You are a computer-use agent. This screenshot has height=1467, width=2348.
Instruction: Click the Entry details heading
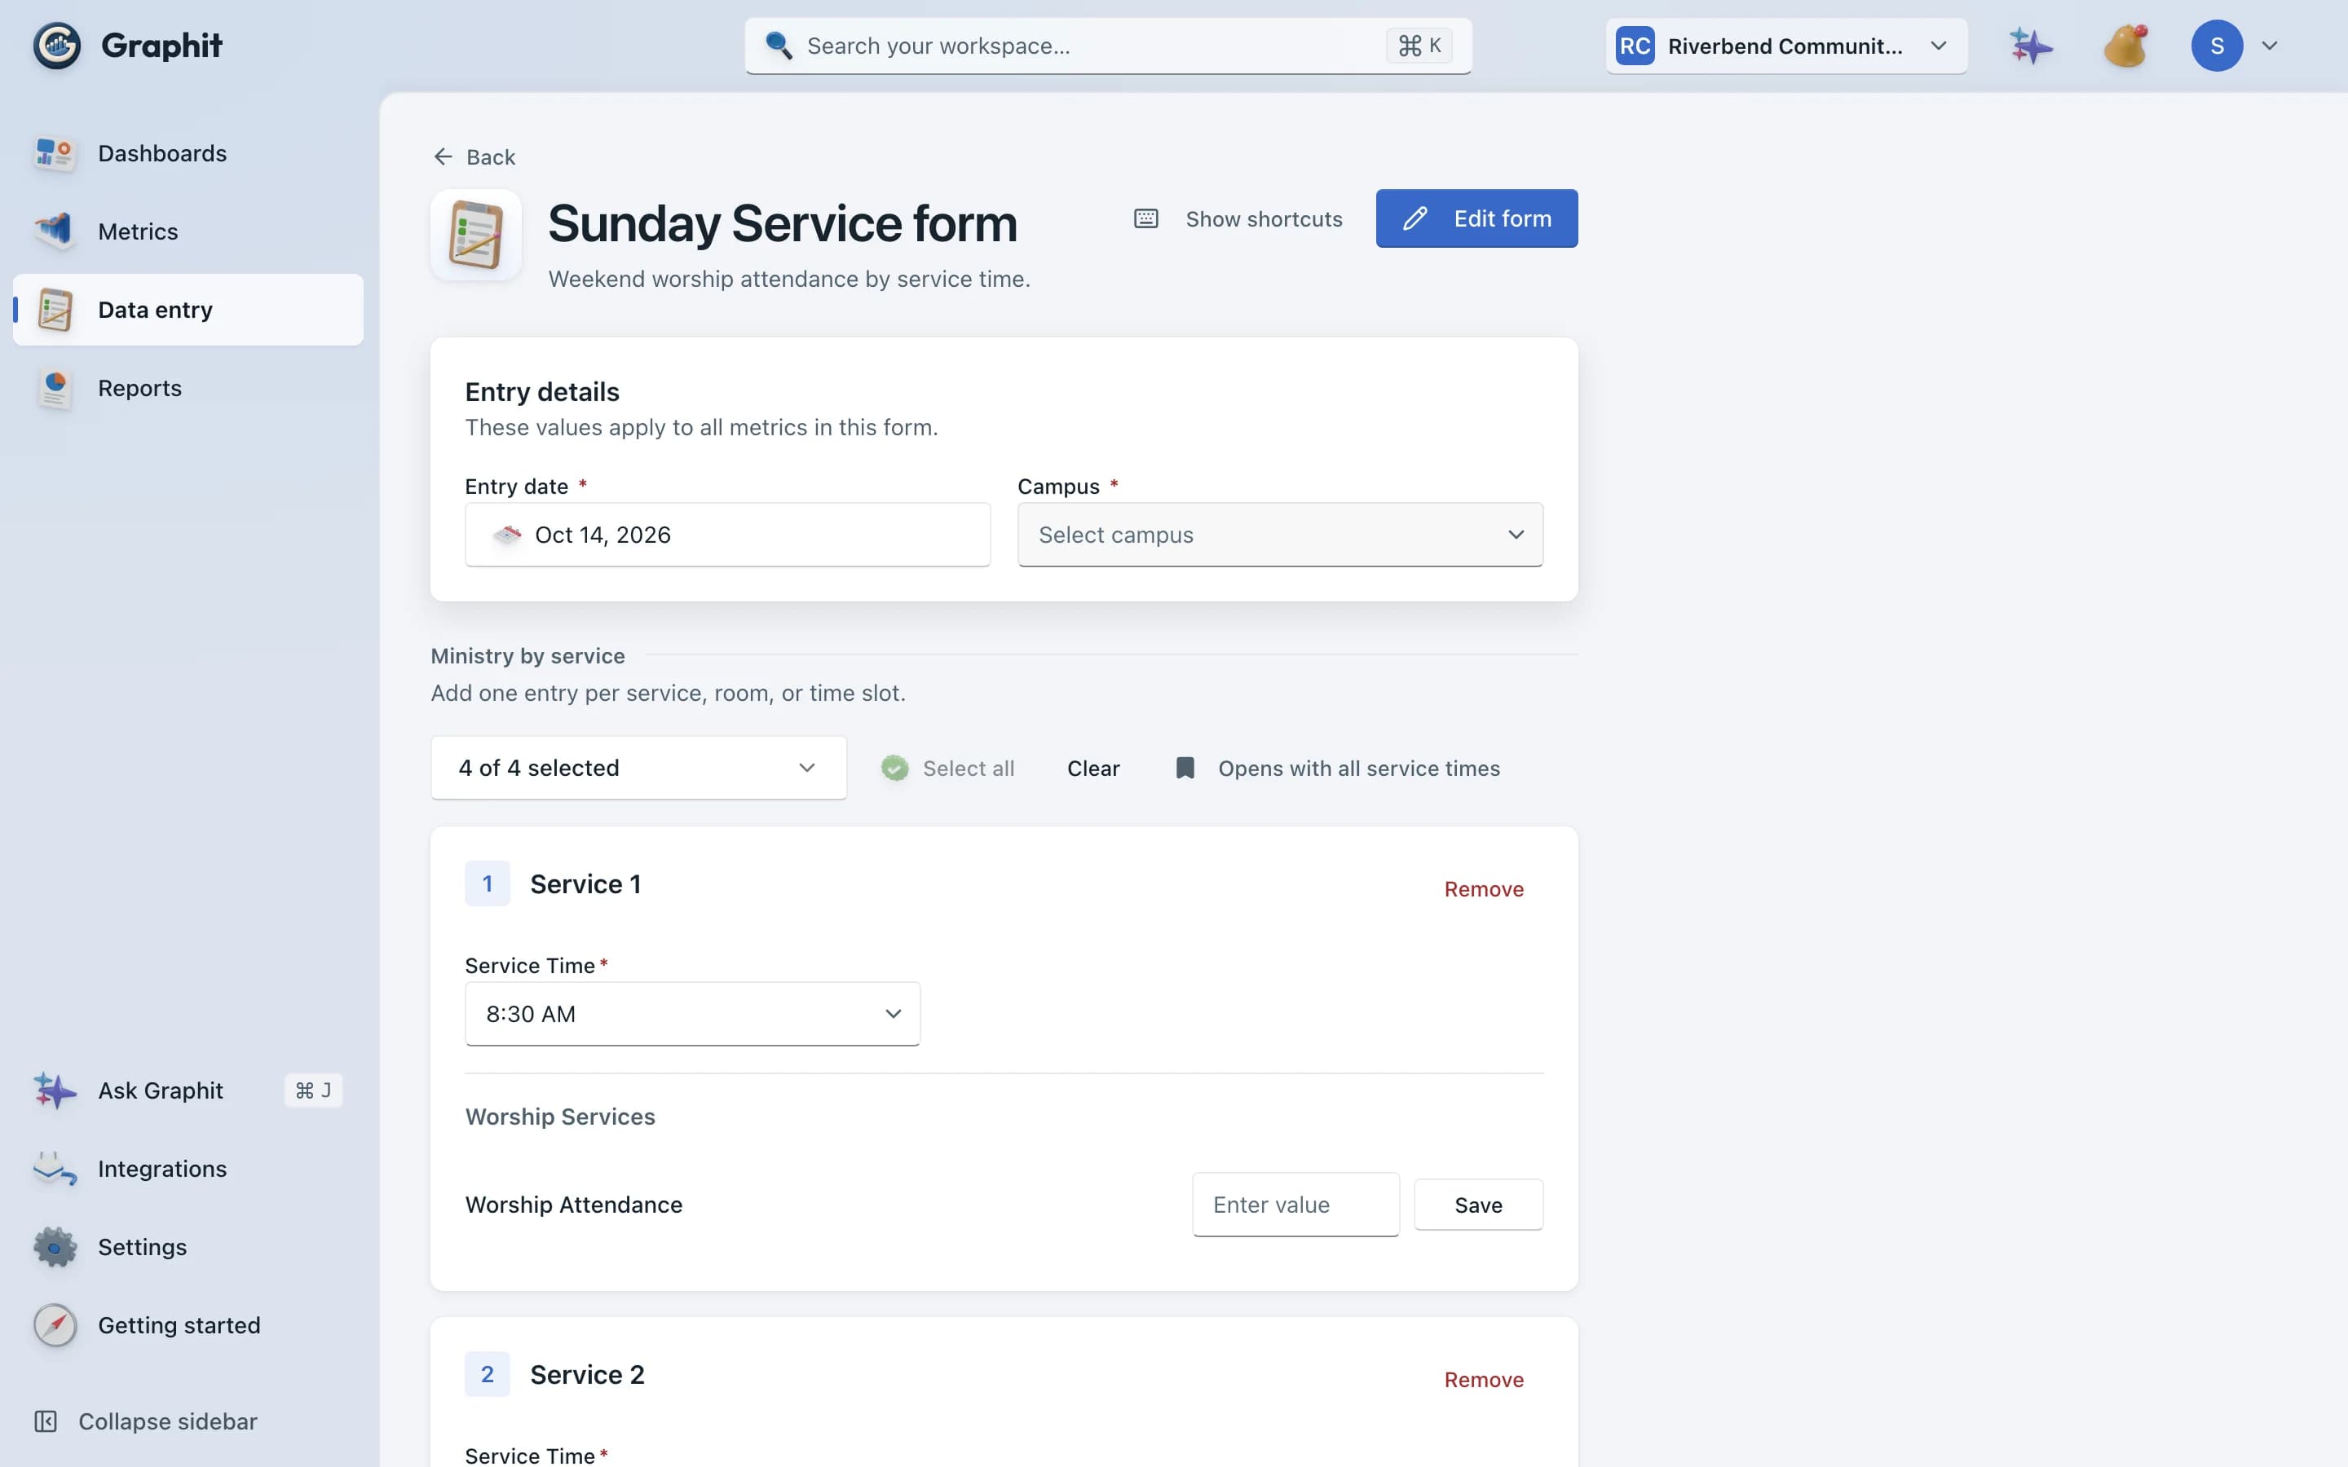[x=541, y=392]
